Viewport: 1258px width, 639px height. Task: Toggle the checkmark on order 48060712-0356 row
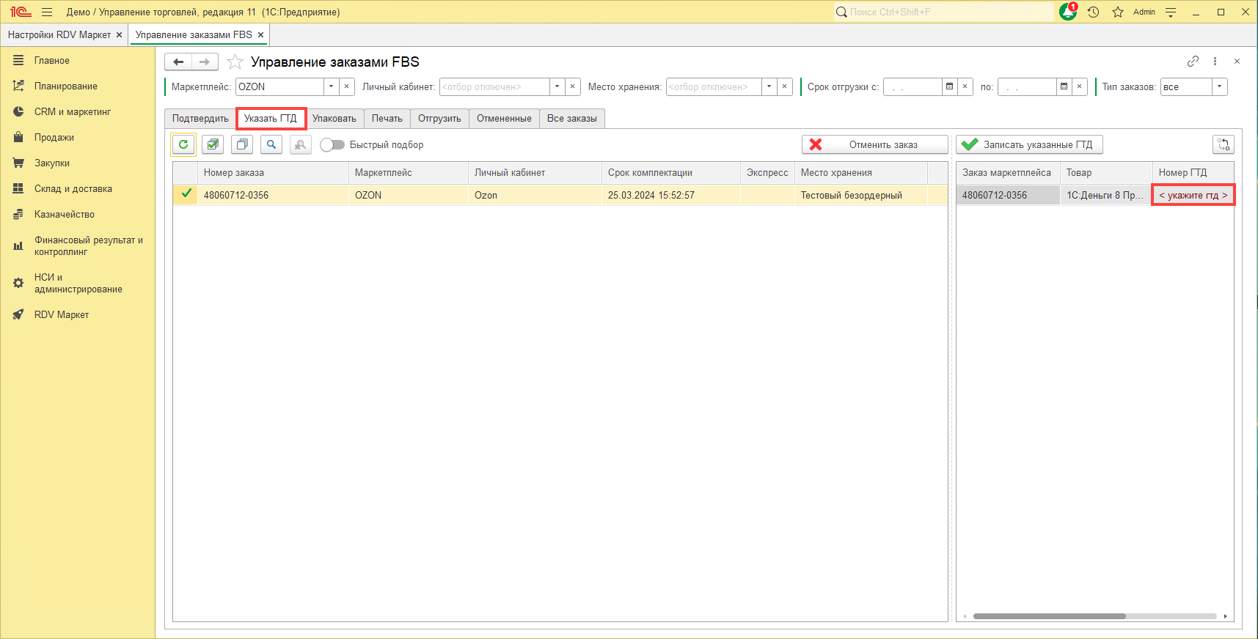(x=186, y=194)
